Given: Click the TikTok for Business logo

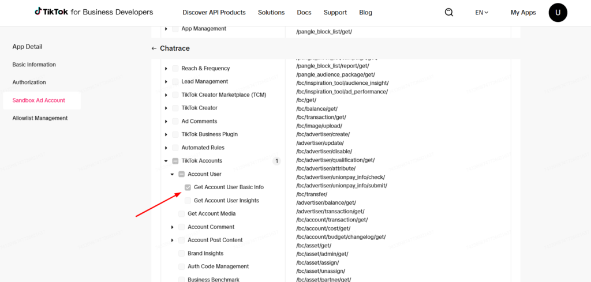Looking at the screenshot, I should point(93,12).
